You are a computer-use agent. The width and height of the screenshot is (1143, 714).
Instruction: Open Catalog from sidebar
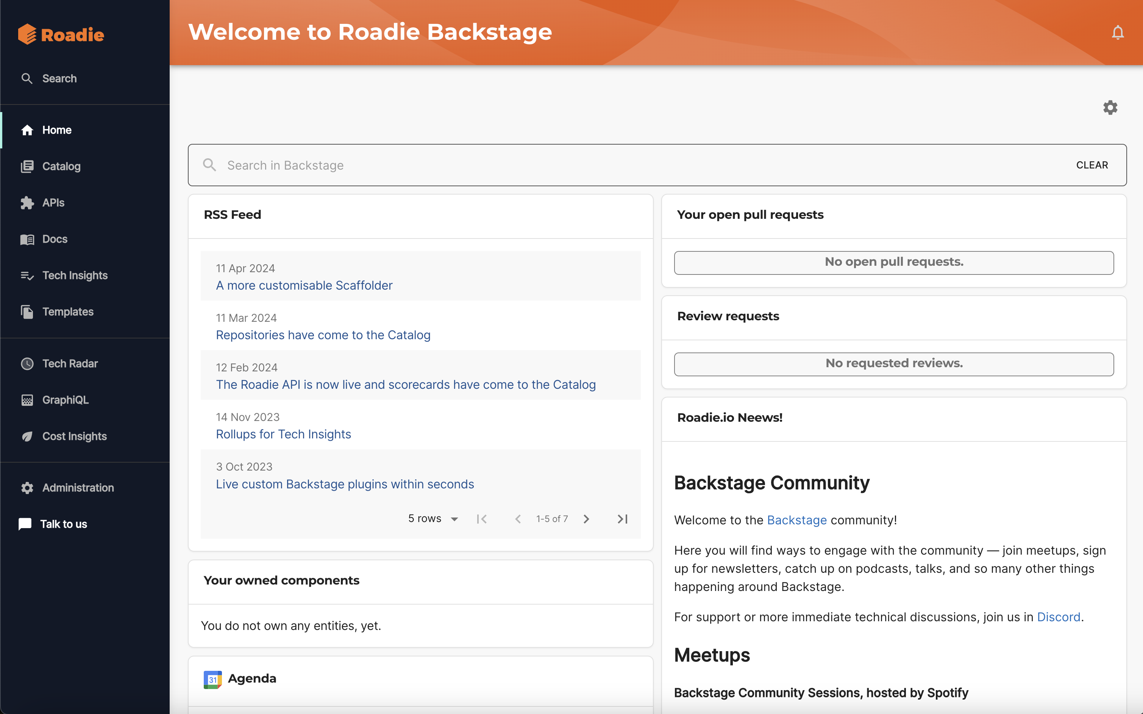pos(61,166)
